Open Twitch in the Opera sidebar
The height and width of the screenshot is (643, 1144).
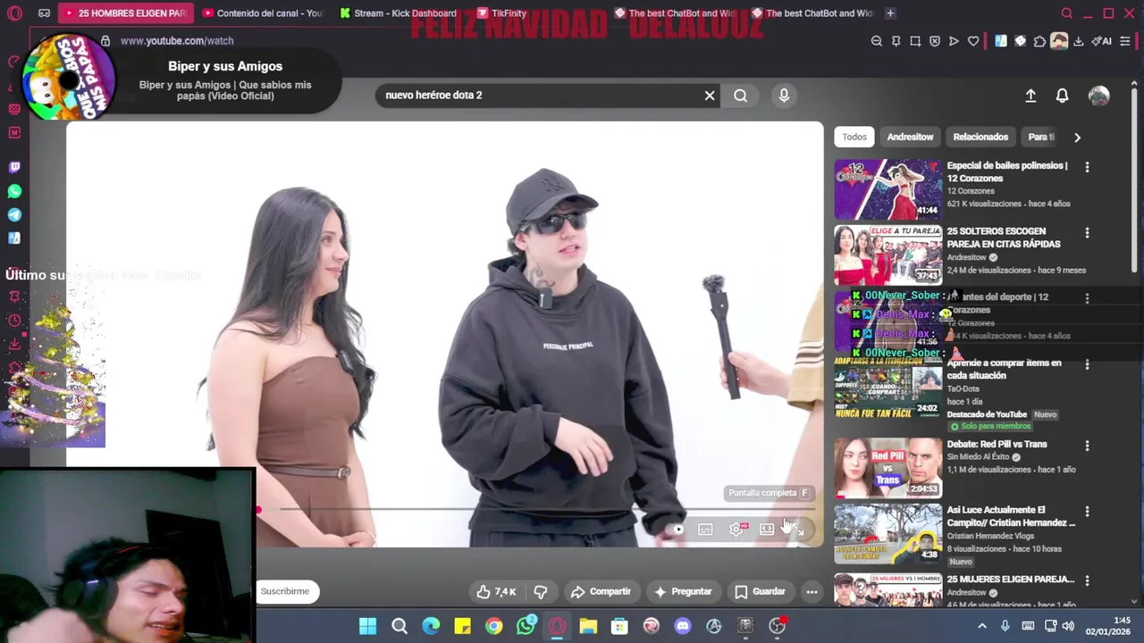(x=14, y=167)
